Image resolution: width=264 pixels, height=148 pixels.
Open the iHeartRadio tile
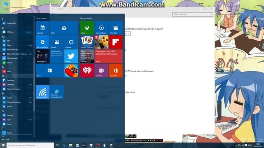pyautogui.click(x=87, y=70)
